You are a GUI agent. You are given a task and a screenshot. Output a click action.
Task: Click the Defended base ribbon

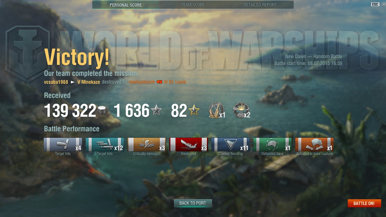click(x=272, y=144)
